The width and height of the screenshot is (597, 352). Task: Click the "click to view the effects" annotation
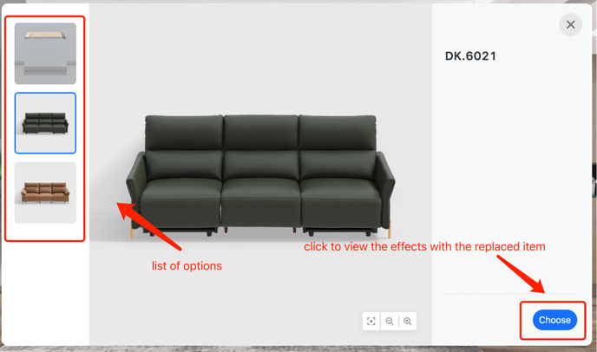click(x=424, y=246)
